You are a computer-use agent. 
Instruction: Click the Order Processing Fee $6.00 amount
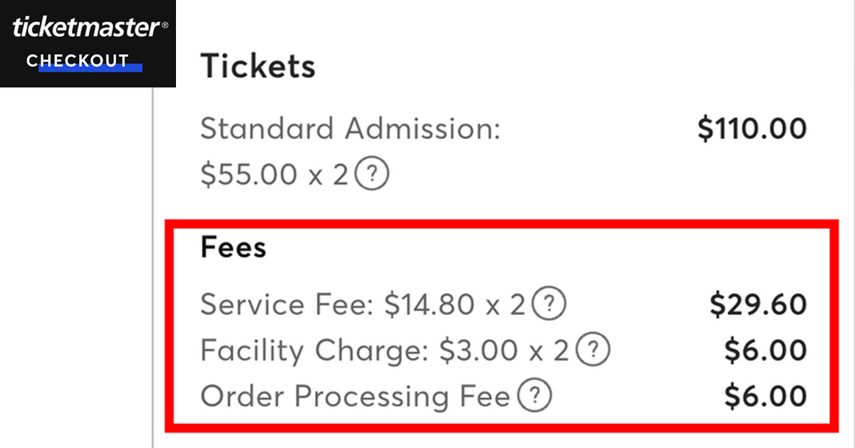point(765,396)
